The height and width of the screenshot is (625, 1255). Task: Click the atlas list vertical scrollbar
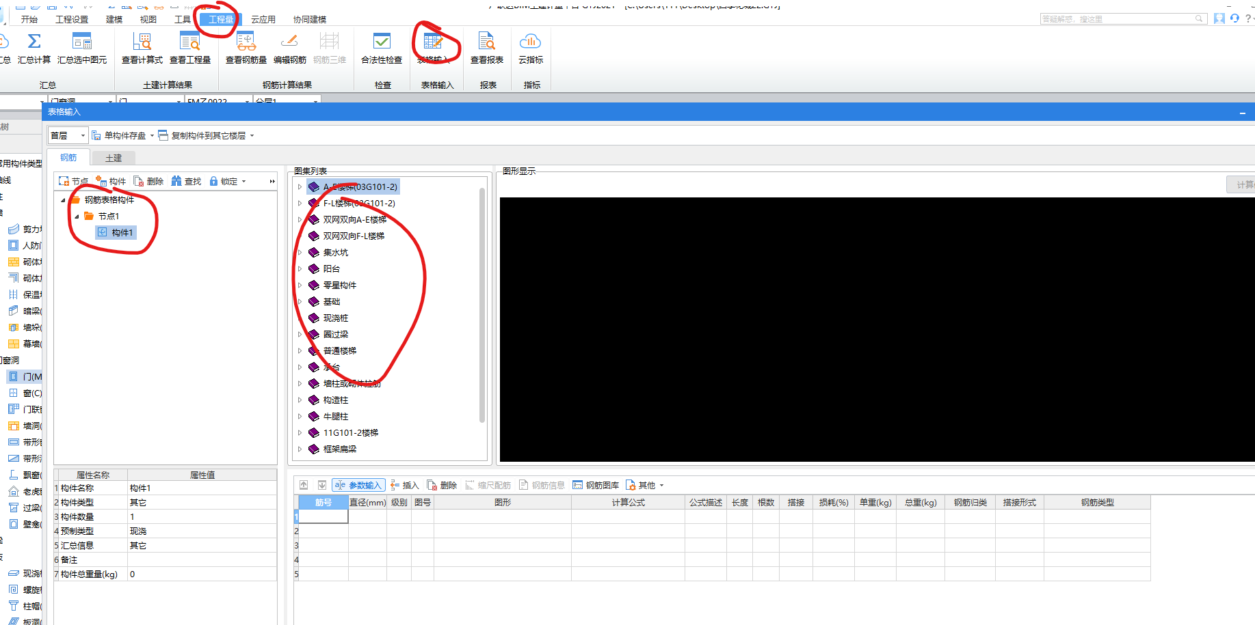(482, 305)
